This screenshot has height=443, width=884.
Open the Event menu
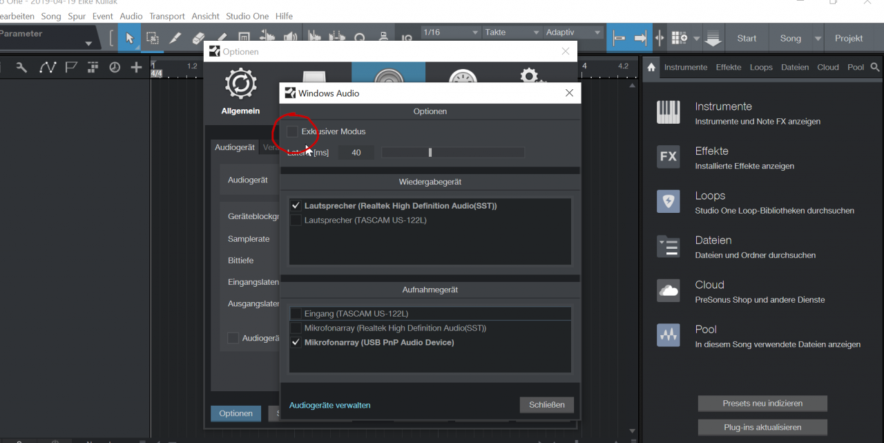pos(103,16)
